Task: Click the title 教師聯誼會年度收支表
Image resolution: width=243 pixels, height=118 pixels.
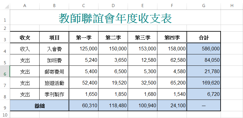Action: click(115, 18)
